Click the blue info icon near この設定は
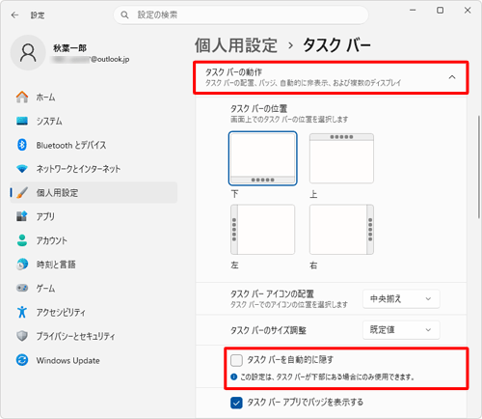482x419 pixels. point(234,377)
